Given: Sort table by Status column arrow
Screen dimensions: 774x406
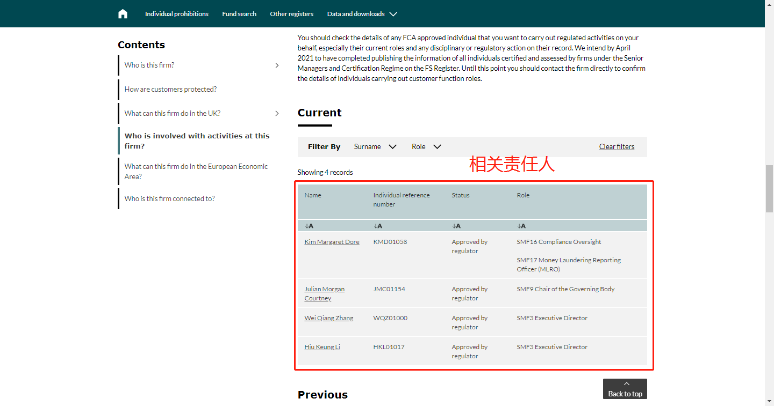Looking at the screenshot, I should pyautogui.click(x=456, y=226).
